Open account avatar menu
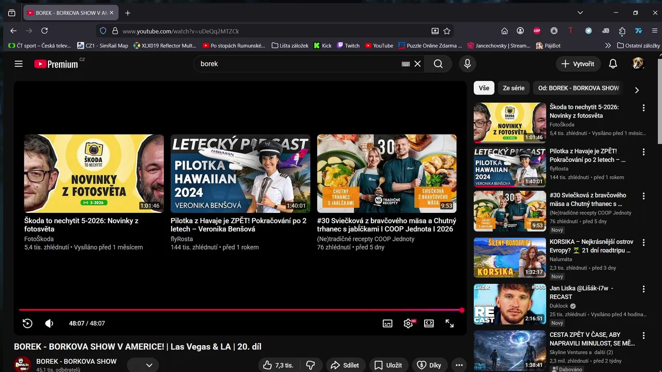 (x=638, y=64)
